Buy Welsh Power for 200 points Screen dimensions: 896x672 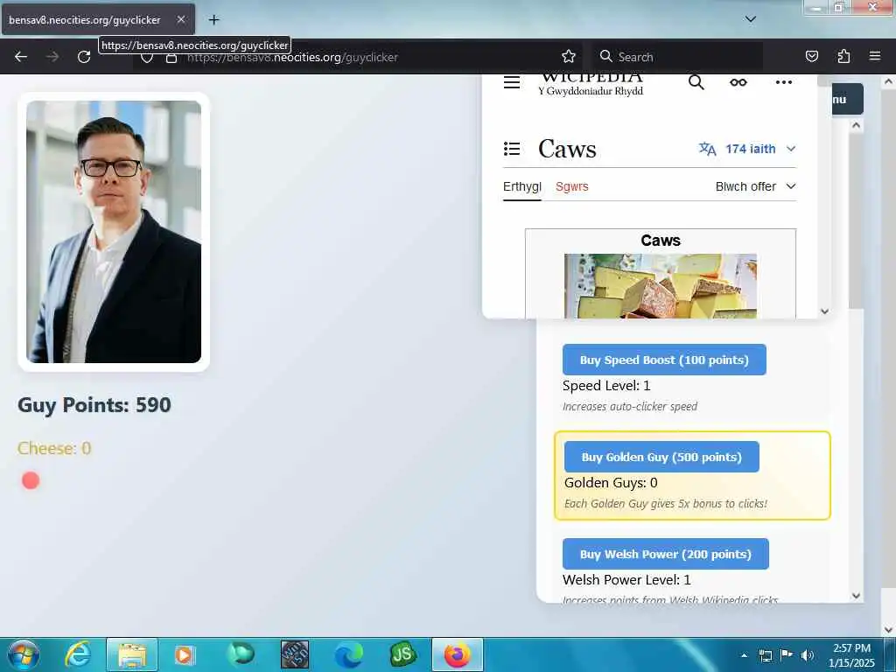666,554
